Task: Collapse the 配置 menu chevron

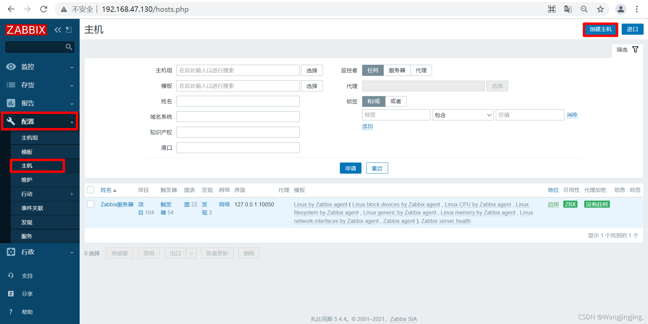Action: click(72, 122)
